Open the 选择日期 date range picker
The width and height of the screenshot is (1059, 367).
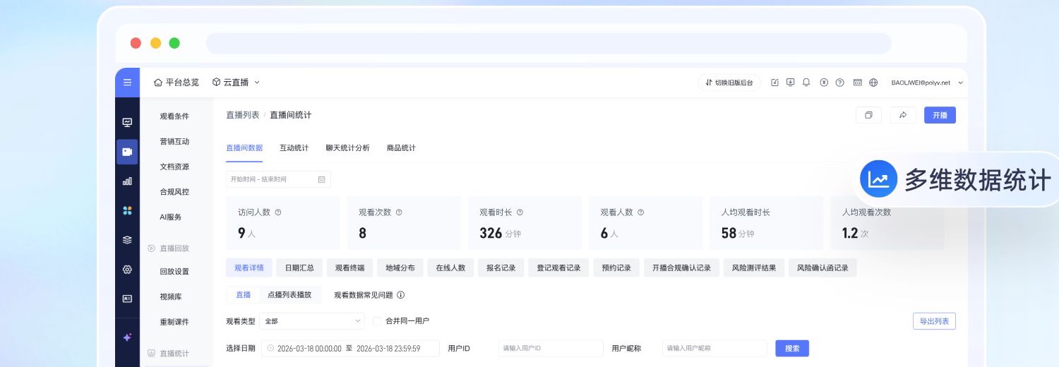click(350, 349)
